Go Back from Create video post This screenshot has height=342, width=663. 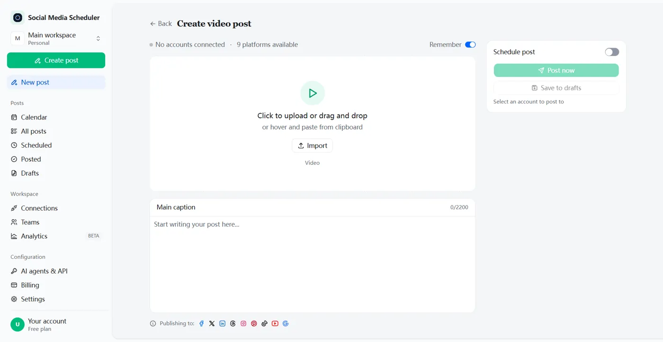(161, 24)
